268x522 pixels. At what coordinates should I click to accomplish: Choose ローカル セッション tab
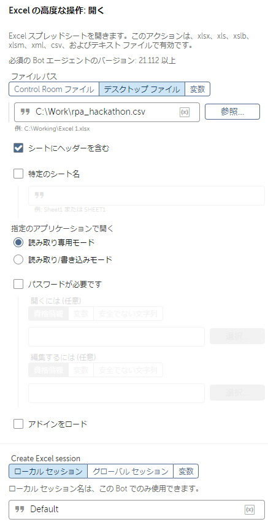point(48,472)
